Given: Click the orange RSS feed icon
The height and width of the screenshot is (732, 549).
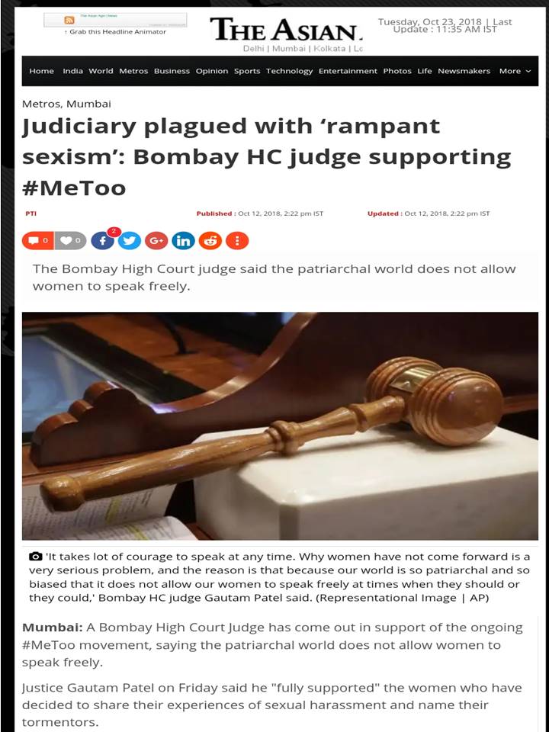Looking at the screenshot, I should pos(69,20).
